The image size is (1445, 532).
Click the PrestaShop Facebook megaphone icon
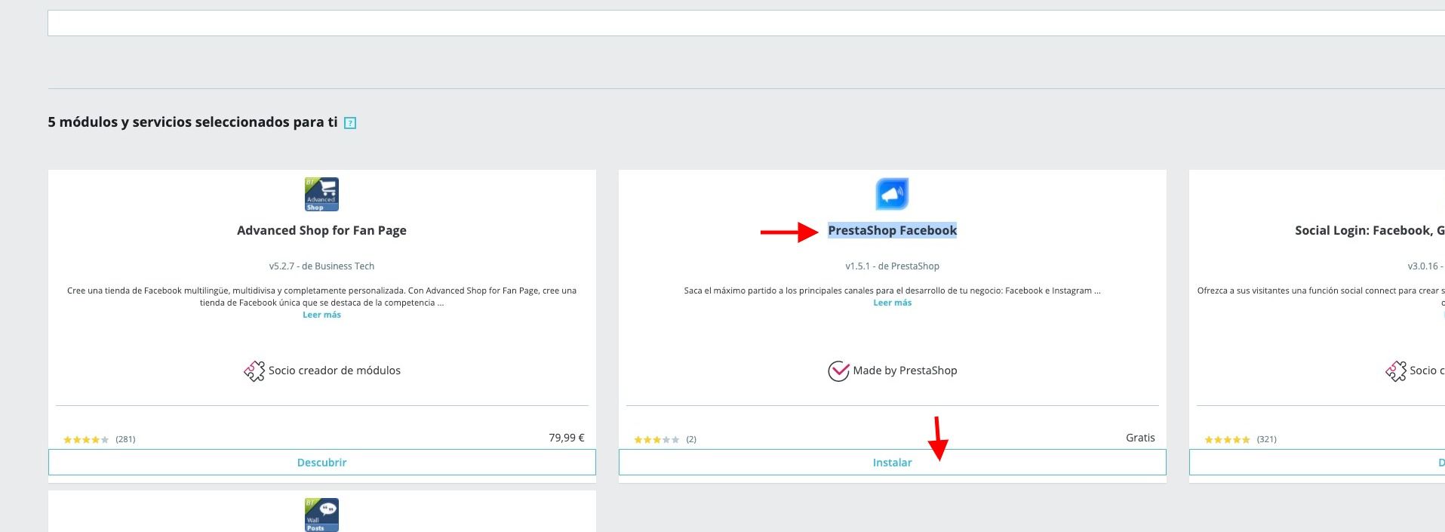coord(892,194)
